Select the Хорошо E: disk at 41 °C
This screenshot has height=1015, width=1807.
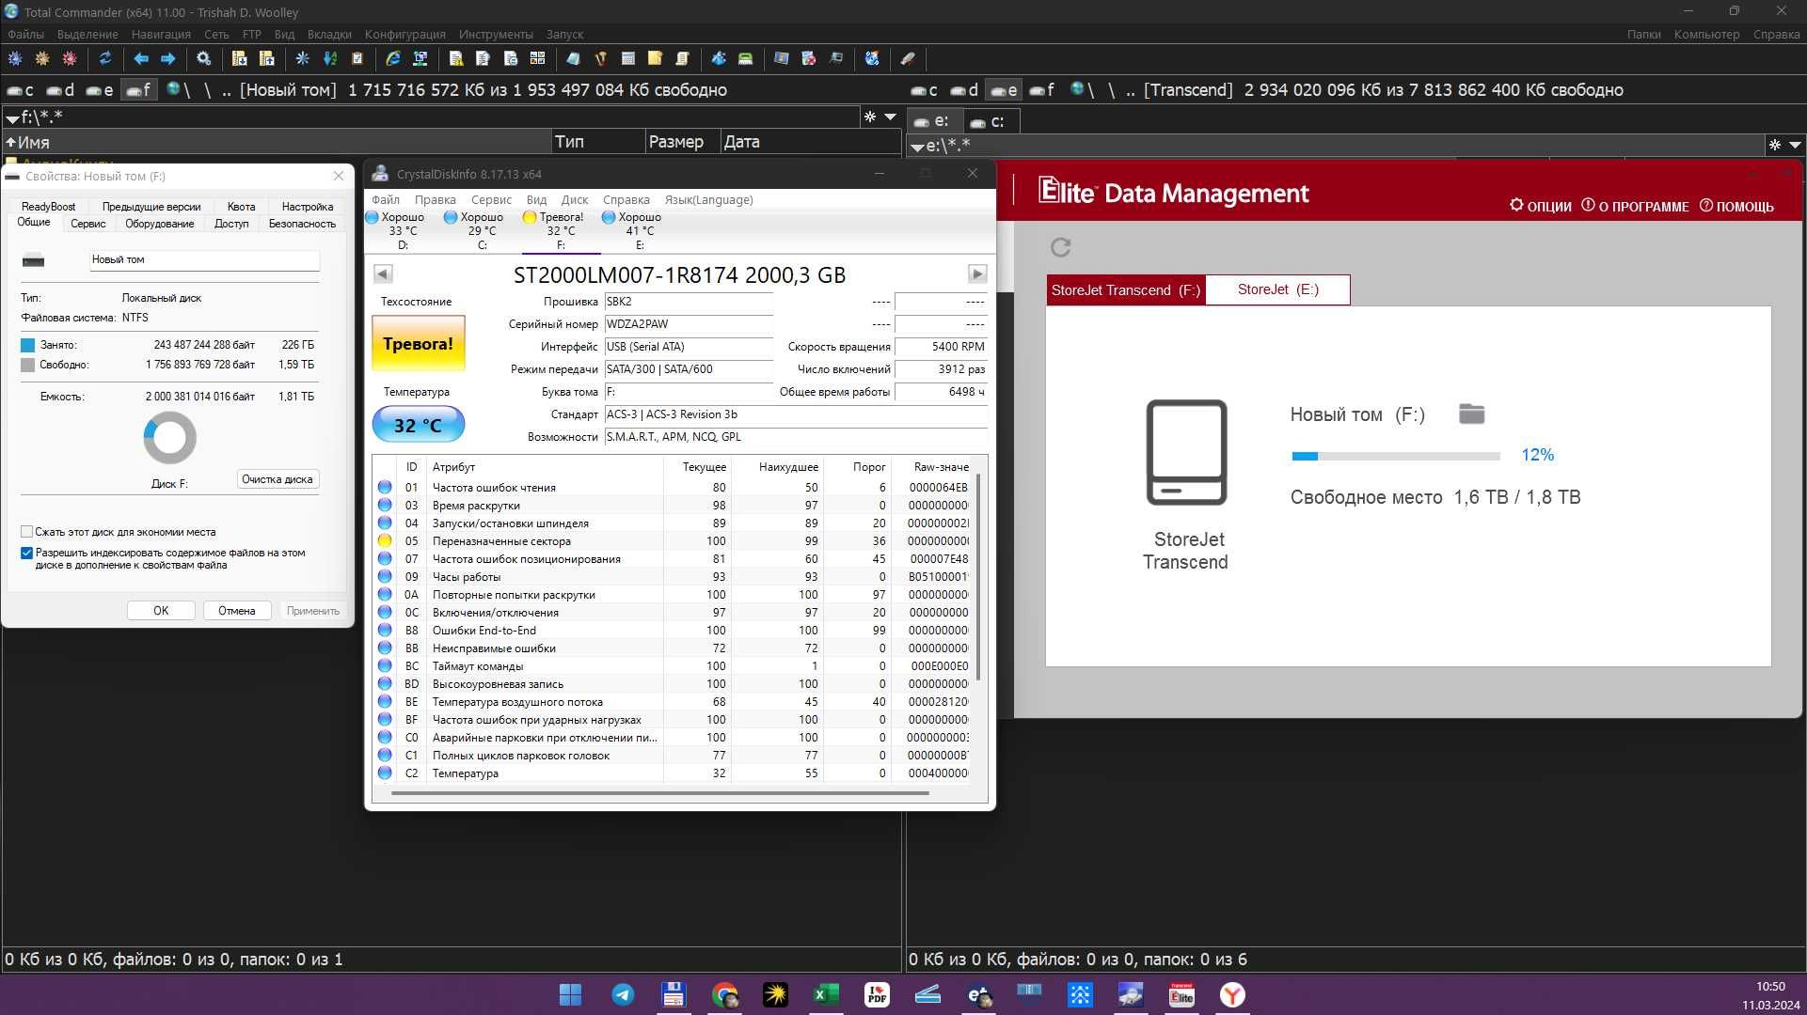coord(640,231)
